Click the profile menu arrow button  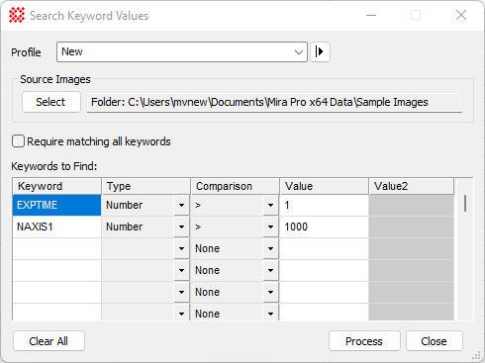click(320, 51)
